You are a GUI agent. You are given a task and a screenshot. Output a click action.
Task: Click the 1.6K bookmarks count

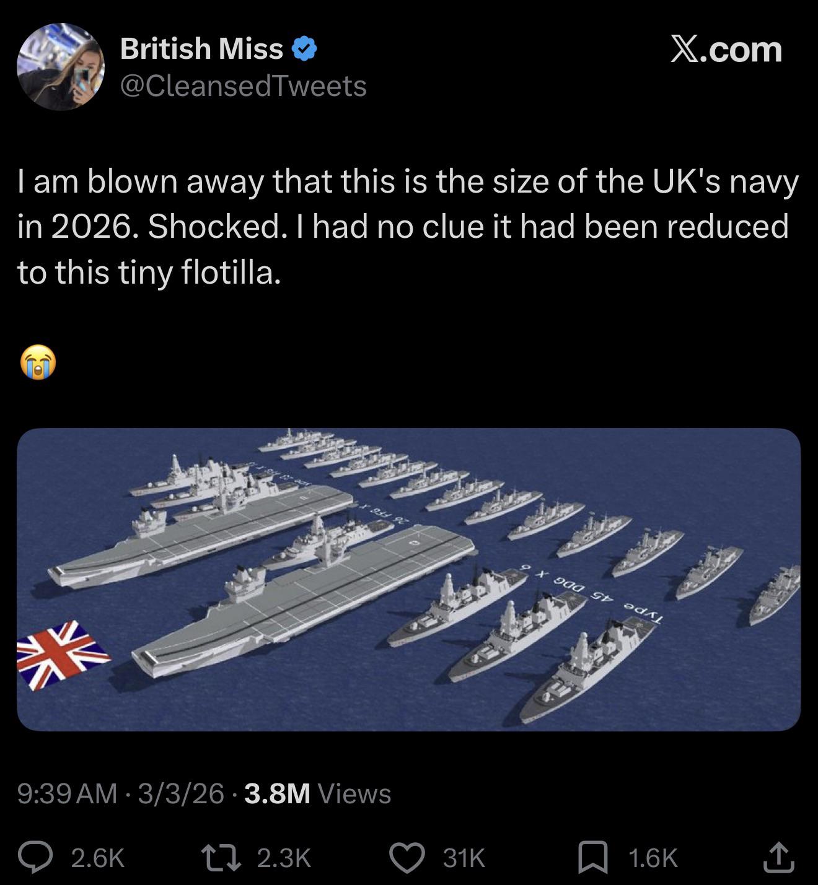coord(653,858)
